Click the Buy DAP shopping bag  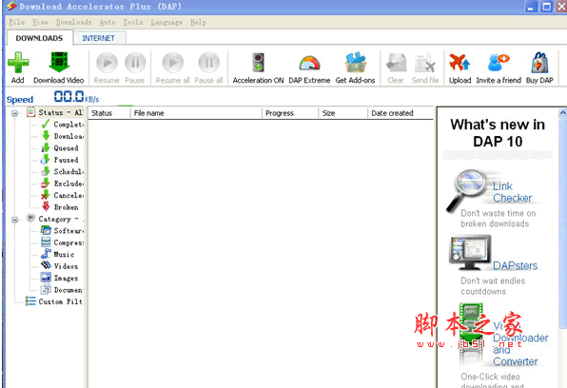[539, 63]
